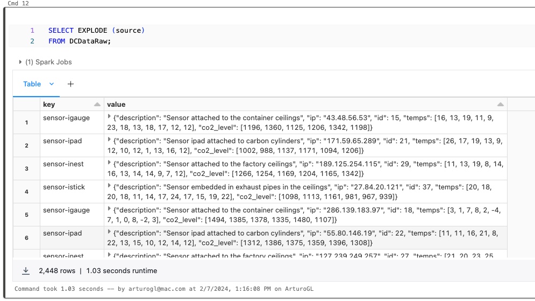Expand the JSON value in row 5
This screenshot has width=535, height=301.
(x=109, y=210)
